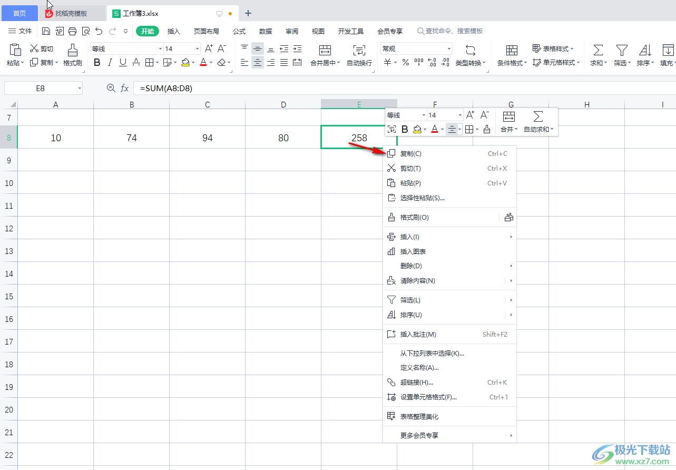Click the fx insert function icon
This screenshot has width=676, height=470.
(x=125, y=88)
